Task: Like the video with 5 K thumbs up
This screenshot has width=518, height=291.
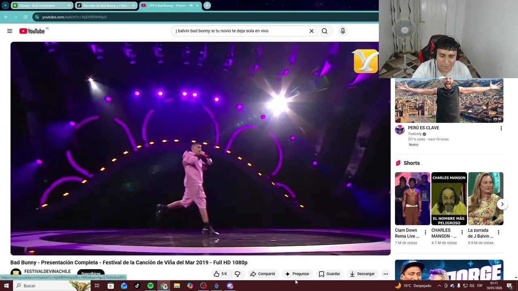Action: pos(221,274)
